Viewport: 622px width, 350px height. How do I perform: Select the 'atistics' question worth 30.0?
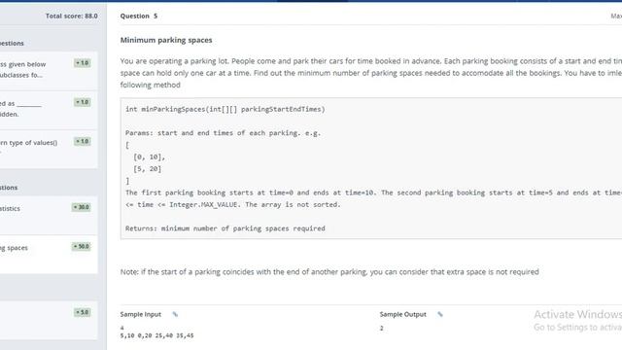[49, 215]
